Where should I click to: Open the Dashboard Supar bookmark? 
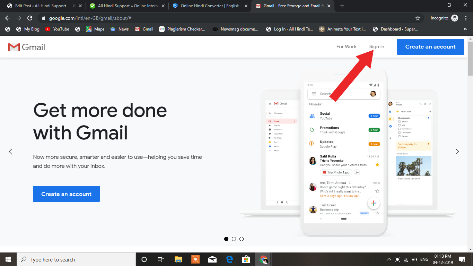[395, 29]
